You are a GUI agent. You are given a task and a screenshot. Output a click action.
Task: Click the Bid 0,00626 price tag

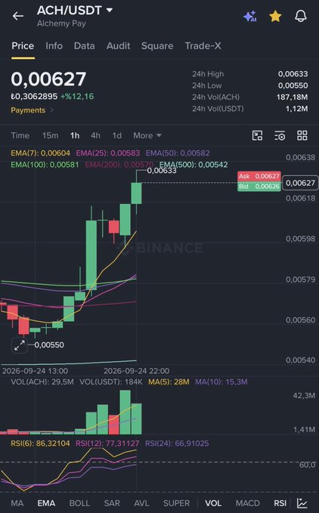point(259,186)
